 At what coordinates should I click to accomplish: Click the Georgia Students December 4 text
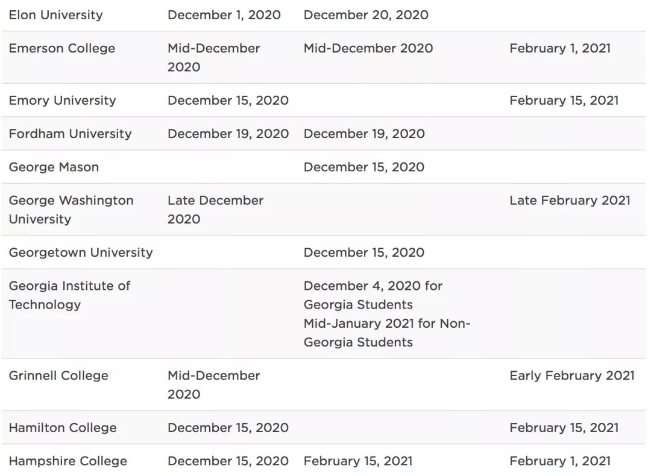pyautogui.click(x=373, y=295)
